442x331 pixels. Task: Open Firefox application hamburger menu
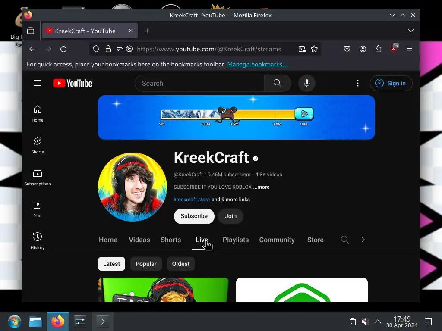(409, 49)
